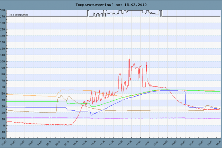Click the x-axis time label 14:00
The height and width of the screenshot is (148, 222).
coord(129,143)
